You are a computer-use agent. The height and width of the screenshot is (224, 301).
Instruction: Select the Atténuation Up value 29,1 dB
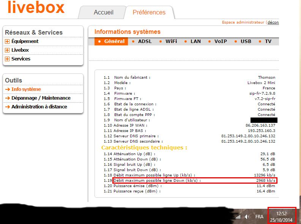pos(268,154)
